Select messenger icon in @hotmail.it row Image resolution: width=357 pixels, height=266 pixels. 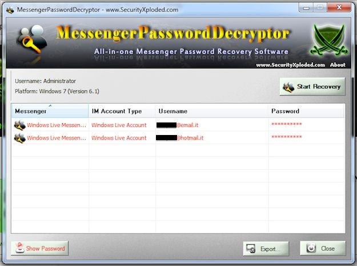19,138
